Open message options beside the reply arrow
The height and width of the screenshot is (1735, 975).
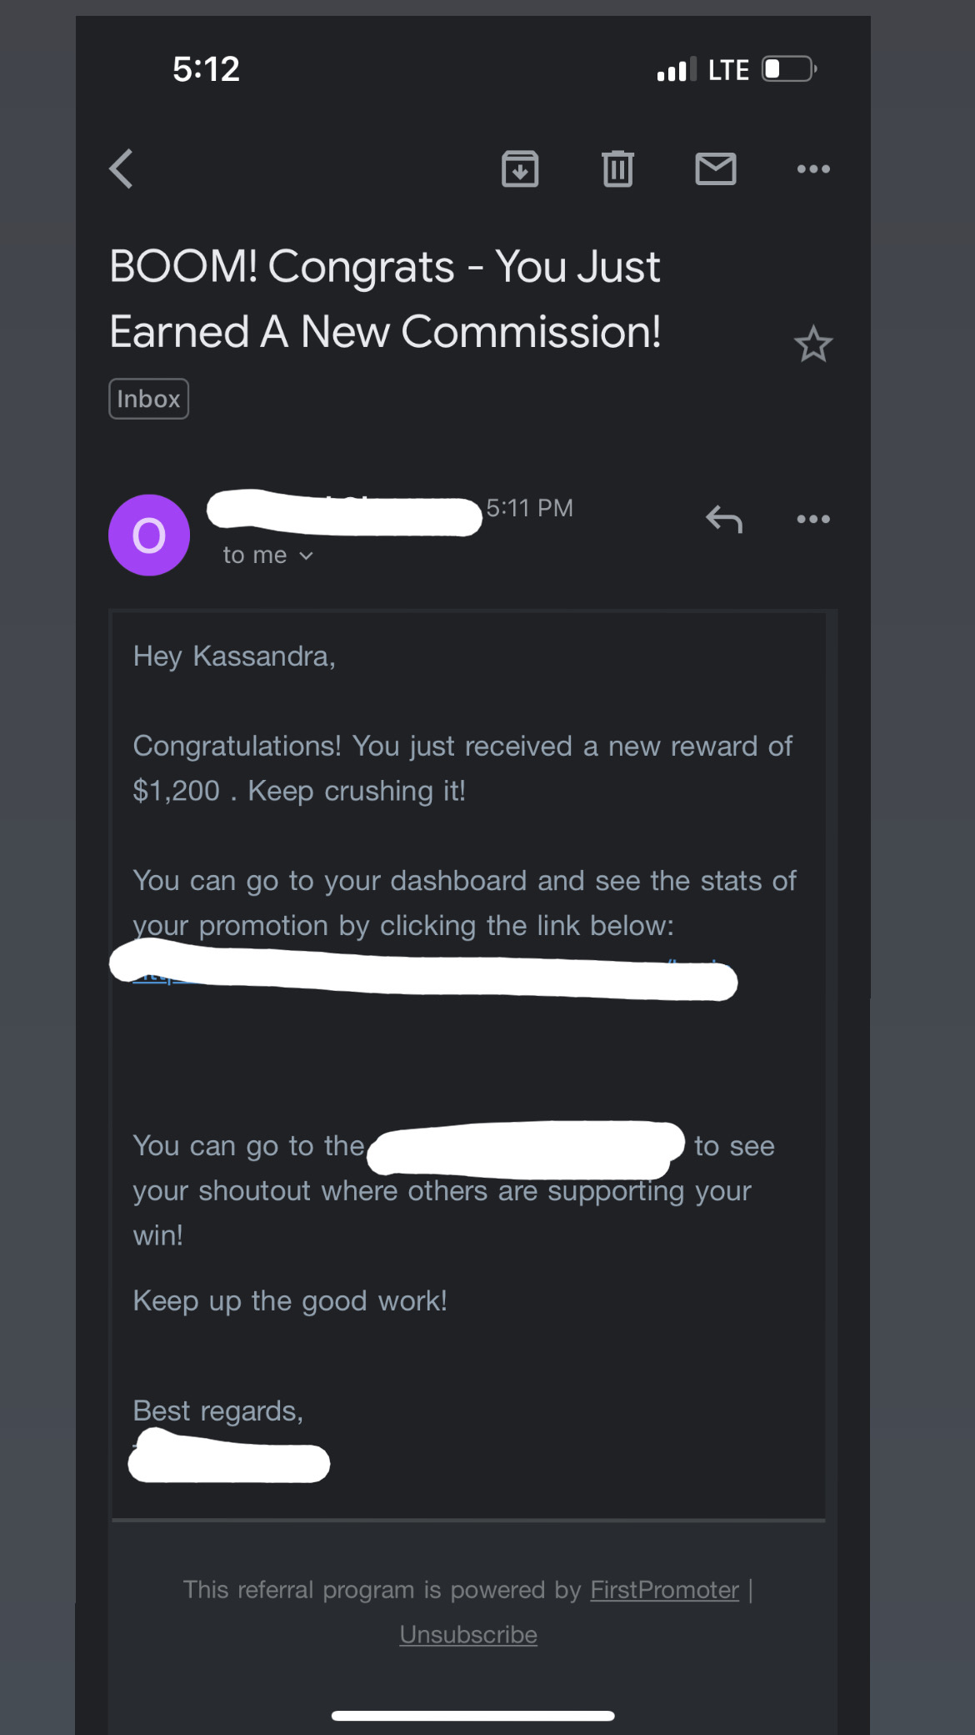tap(812, 519)
